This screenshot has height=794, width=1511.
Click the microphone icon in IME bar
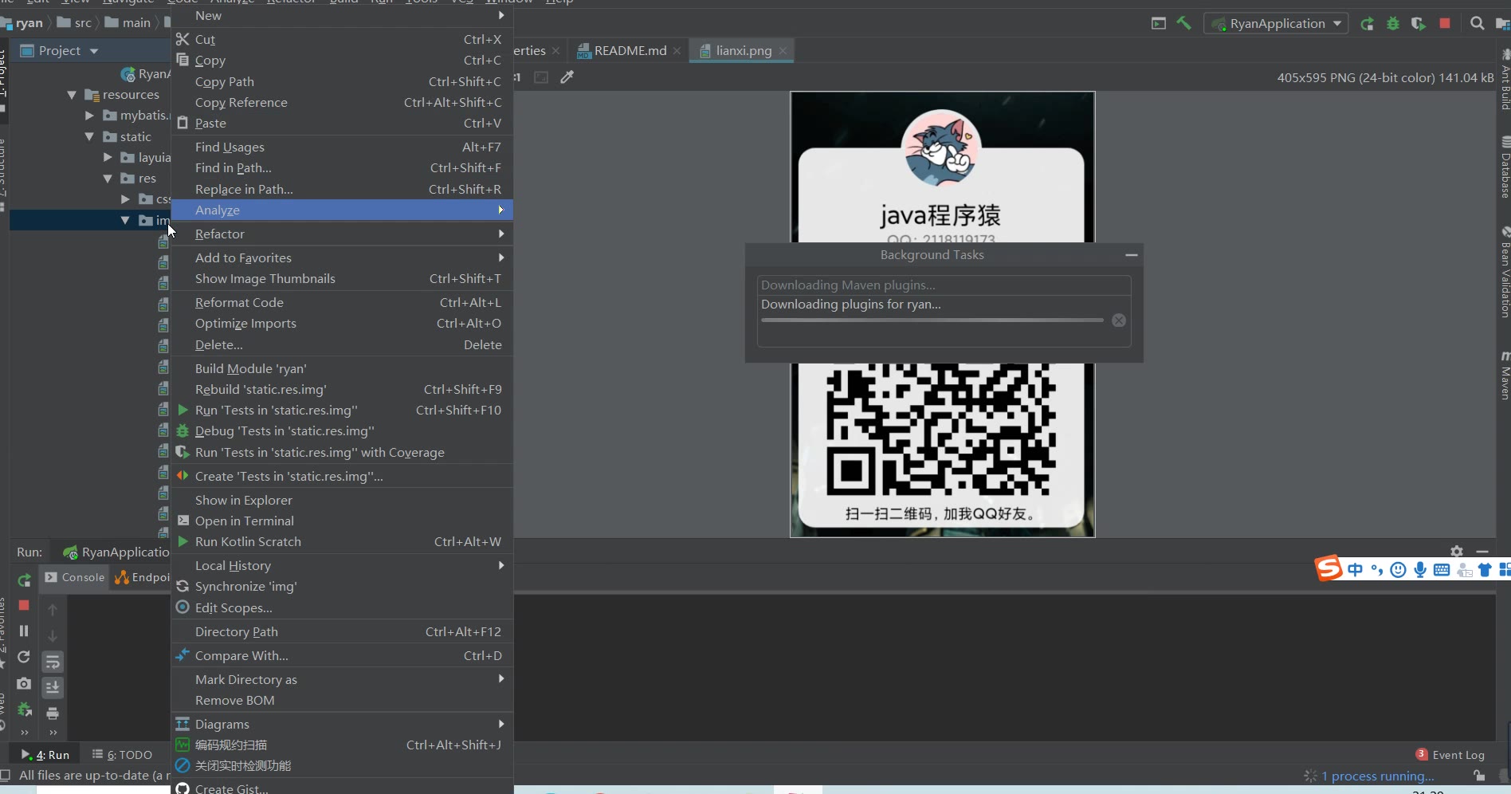click(x=1420, y=569)
